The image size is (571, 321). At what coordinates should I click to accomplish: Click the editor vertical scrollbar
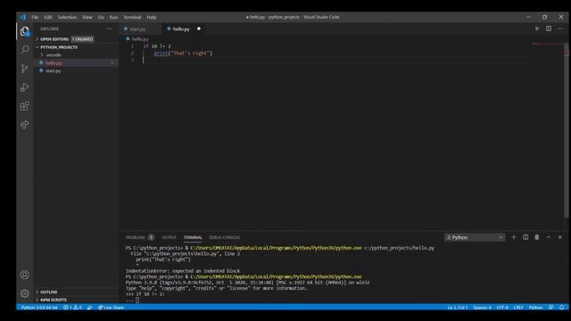point(567,130)
